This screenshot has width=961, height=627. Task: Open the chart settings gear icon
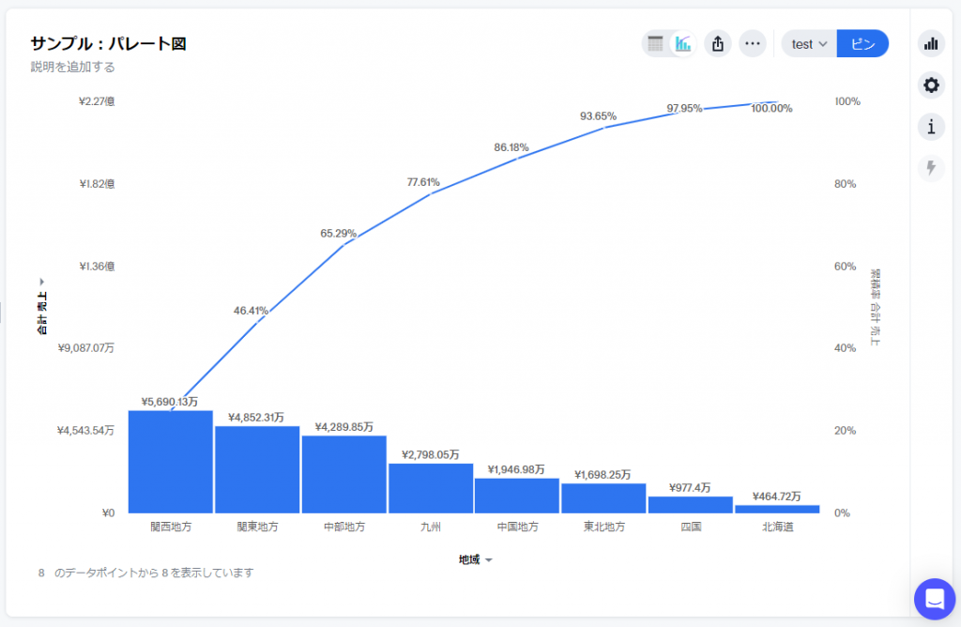(931, 84)
